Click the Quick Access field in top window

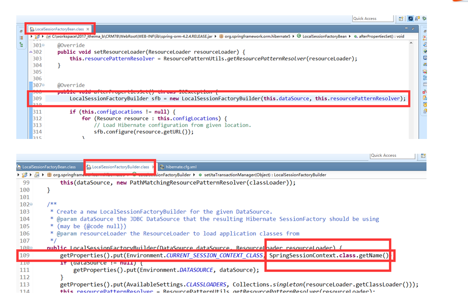tap(373, 18)
